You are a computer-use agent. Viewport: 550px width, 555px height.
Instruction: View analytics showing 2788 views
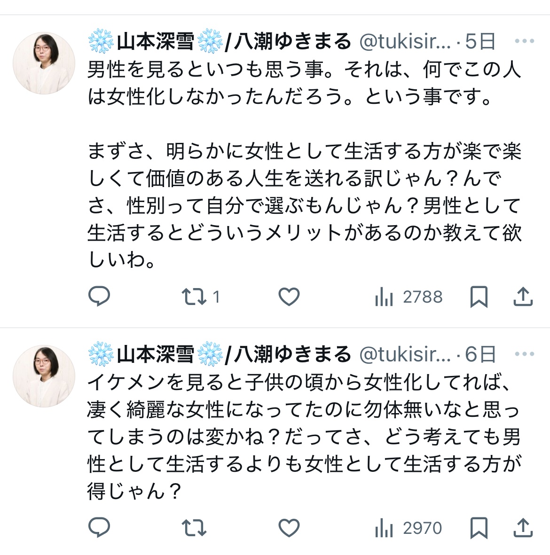(409, 297)
